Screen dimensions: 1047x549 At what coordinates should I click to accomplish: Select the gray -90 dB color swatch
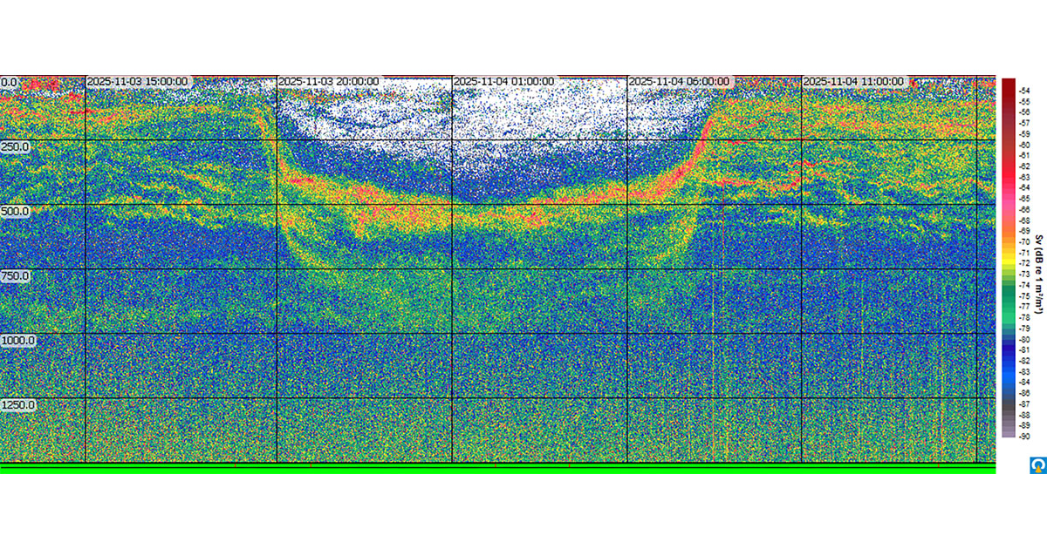[x=1008, y=436]
